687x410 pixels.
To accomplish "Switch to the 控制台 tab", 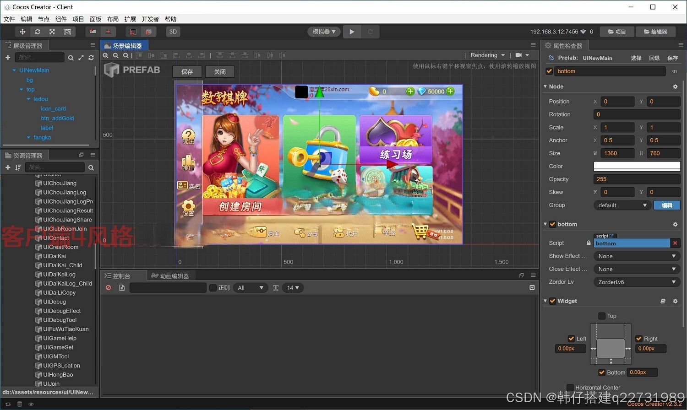I will (122, 276).
